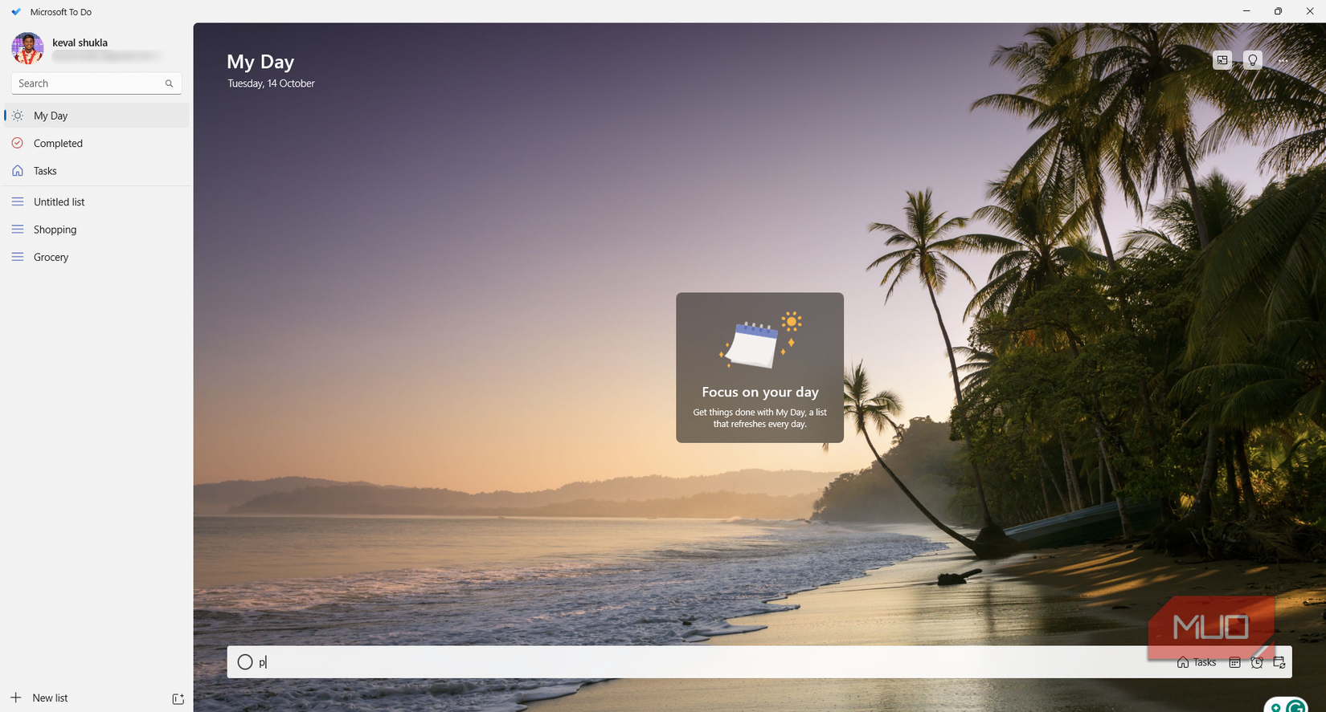The height and width of the screenshot is (712, 1326).
Task: Choose the Tasks list picker in entry bar
Action: pyautogui.click(x=1197, y=662)
